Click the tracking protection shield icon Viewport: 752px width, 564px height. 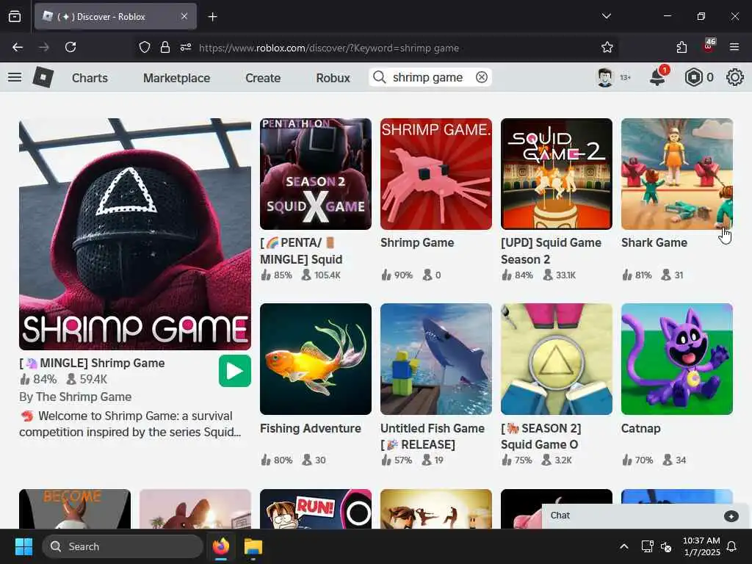[145, 48]
